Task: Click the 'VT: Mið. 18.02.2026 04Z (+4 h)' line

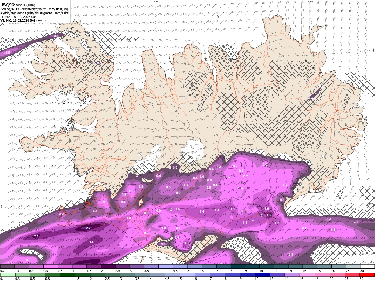Action: (x=23, y=20)
